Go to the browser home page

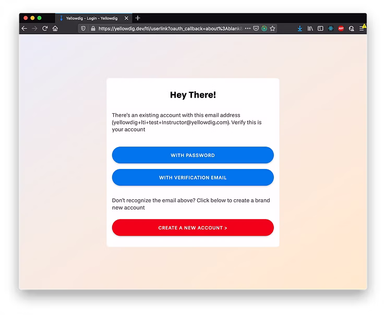[55, 29]
